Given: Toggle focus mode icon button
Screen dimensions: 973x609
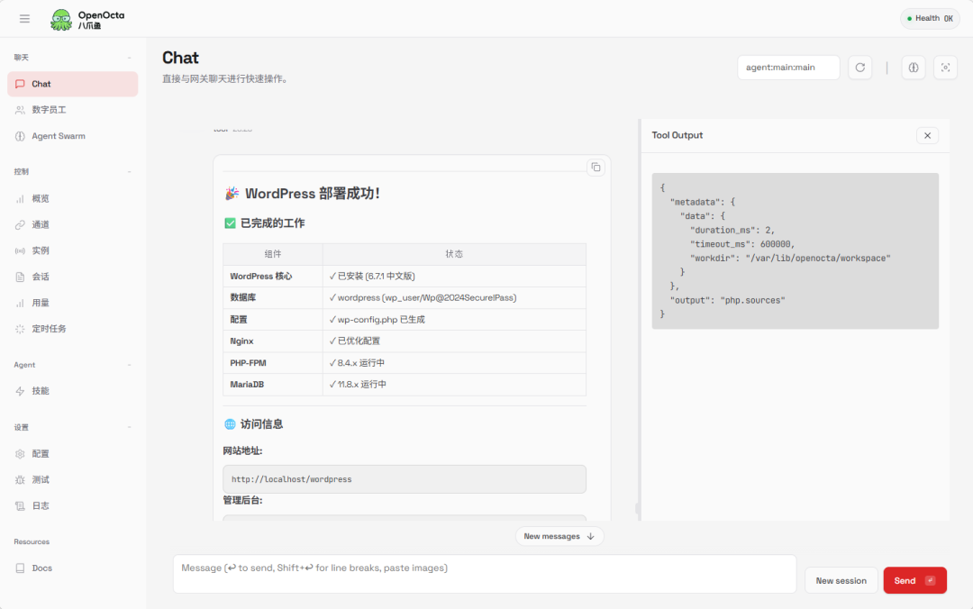Looking at the screenshot, I should (945, 68).
